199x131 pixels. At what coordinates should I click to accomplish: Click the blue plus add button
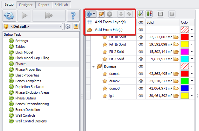(x=89, y=14)
